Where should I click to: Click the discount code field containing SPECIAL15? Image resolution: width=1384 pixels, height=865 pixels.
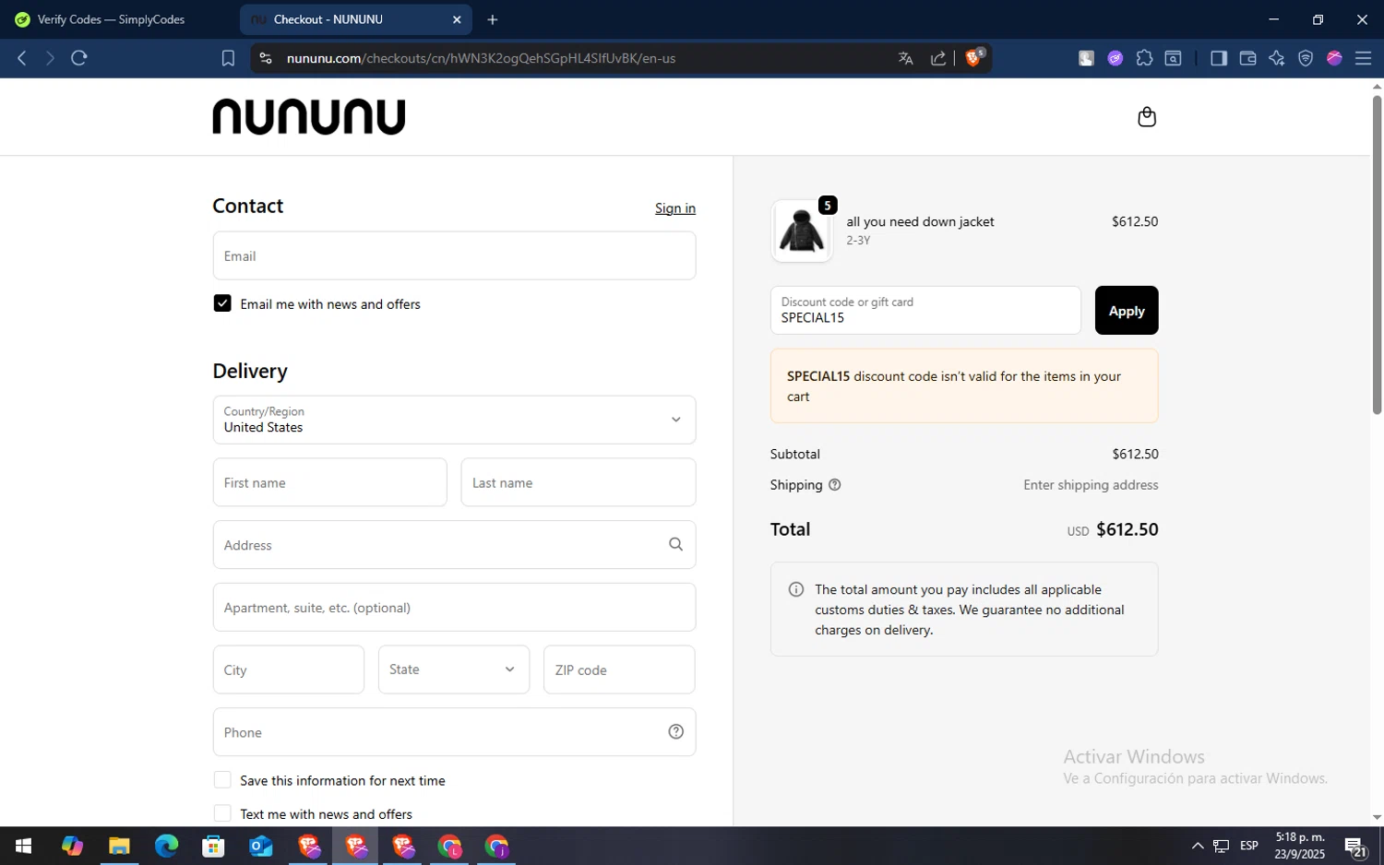(925, 311)
